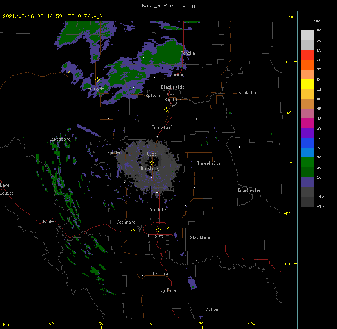Click the Blackfalds city label
The image size is (337, 329).
(x=172, y=87)
